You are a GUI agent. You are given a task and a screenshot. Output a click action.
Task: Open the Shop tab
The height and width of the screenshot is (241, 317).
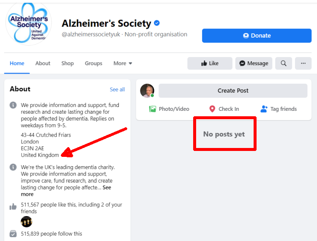point(68,63)
